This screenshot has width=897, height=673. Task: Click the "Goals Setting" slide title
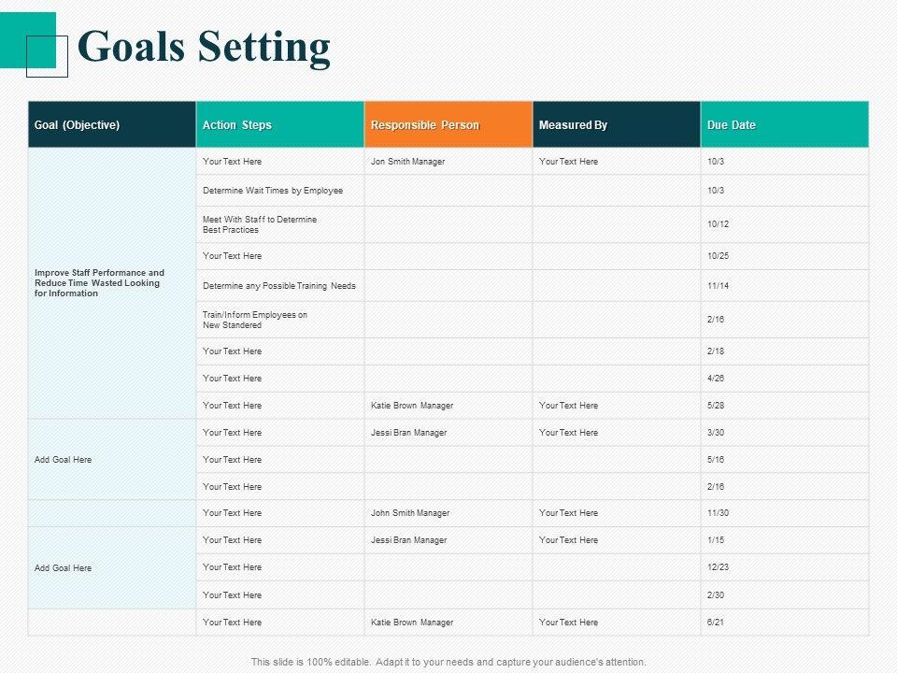204,47
